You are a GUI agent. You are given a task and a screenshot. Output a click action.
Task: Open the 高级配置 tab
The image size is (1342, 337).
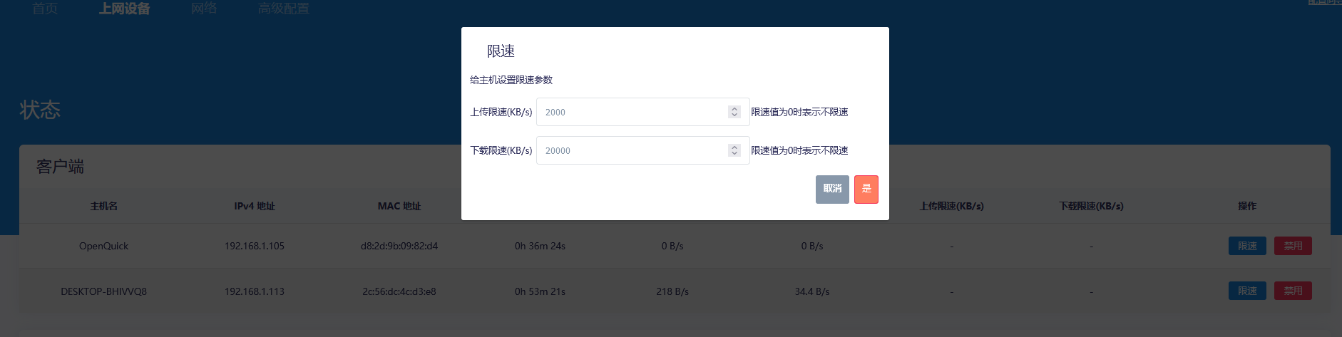click(284, 9)
